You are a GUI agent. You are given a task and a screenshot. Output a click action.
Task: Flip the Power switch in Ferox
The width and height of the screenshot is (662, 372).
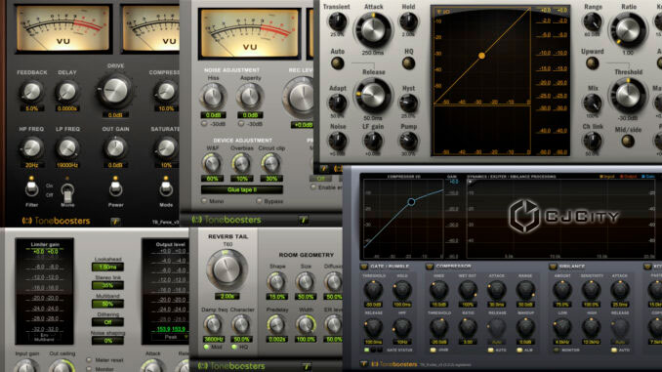pos(115,188)
